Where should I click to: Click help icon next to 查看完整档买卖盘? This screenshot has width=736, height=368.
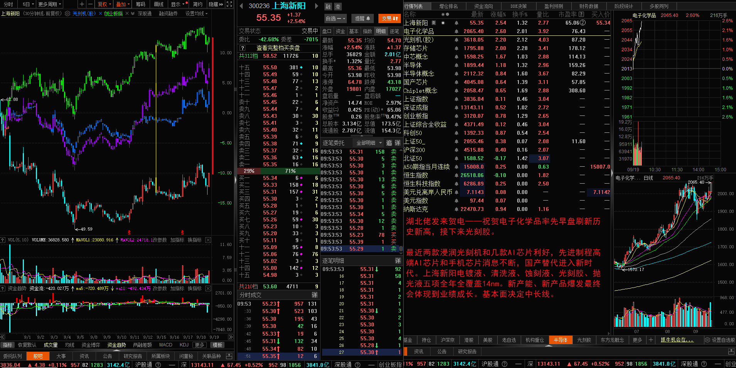(x=242, y=48)
